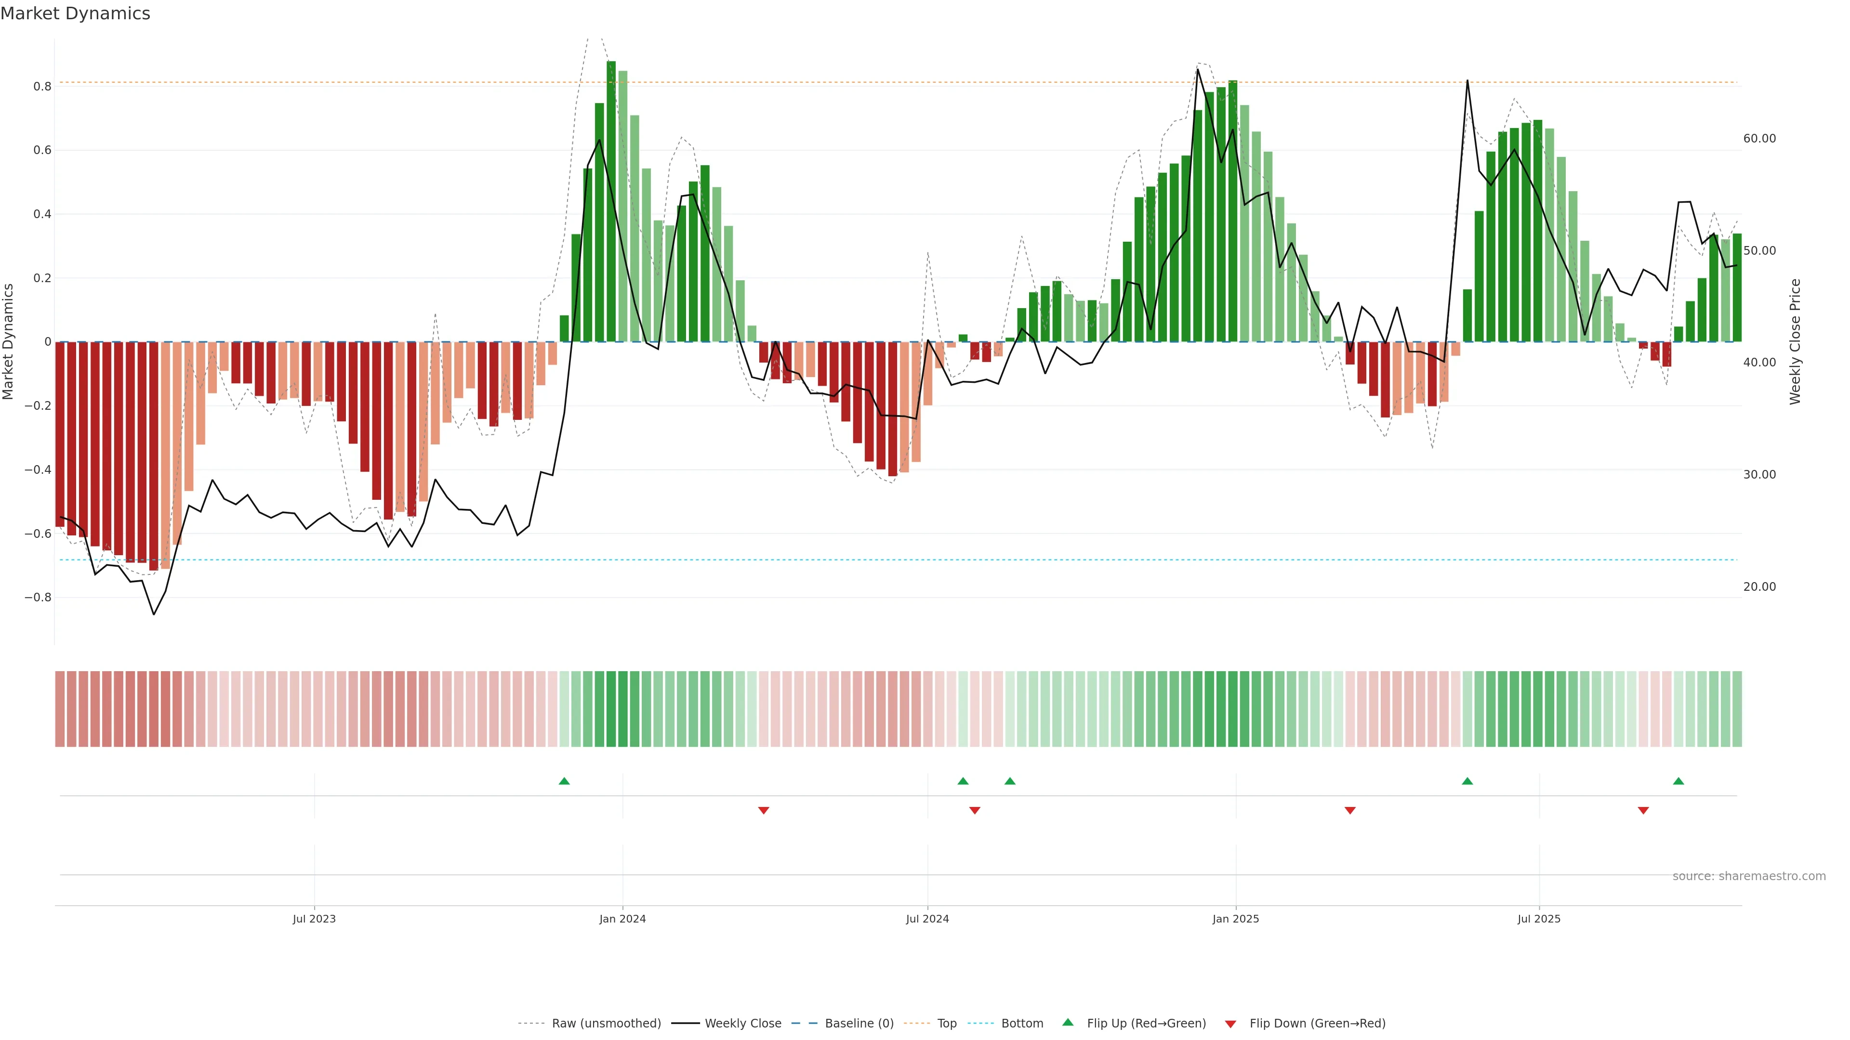Click the last red Flip Down triangle marker
Viewport: 1850px width, 1040px height.
pos(1643,810)
